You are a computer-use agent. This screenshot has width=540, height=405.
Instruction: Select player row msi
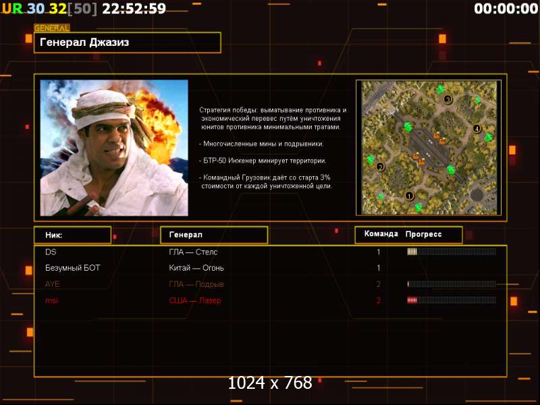pos(271,300)
